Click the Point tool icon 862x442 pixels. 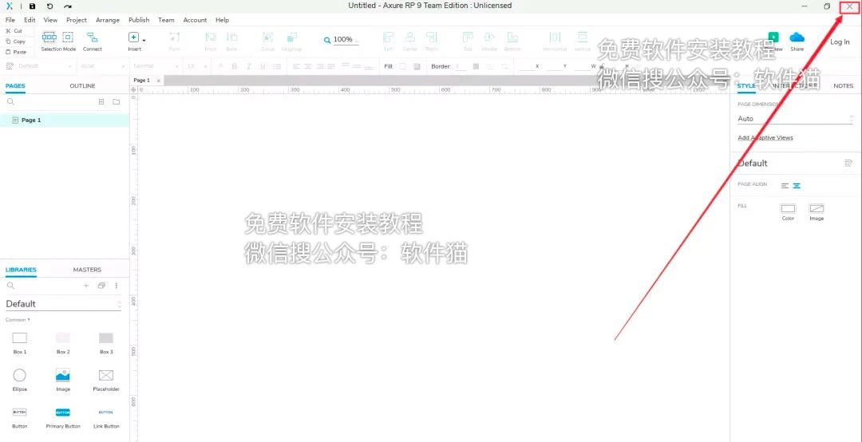click(x=174, y=37)
